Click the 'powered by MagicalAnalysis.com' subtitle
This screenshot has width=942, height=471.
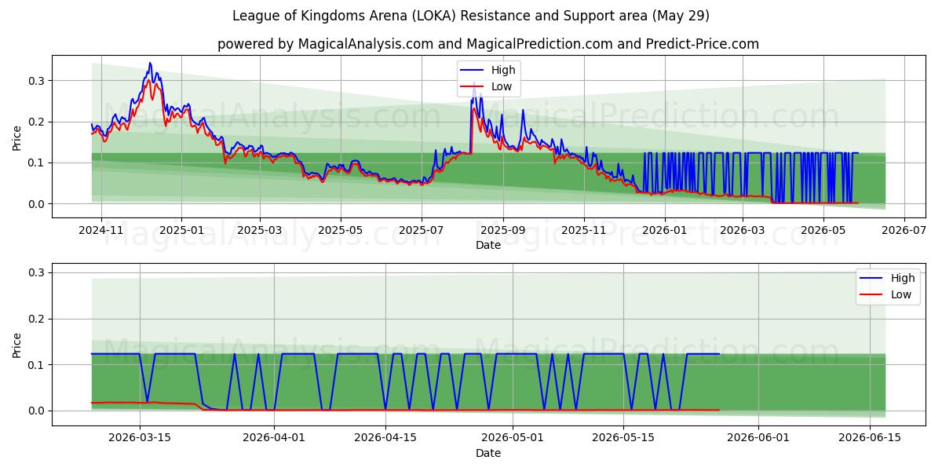tap(488, 44)
